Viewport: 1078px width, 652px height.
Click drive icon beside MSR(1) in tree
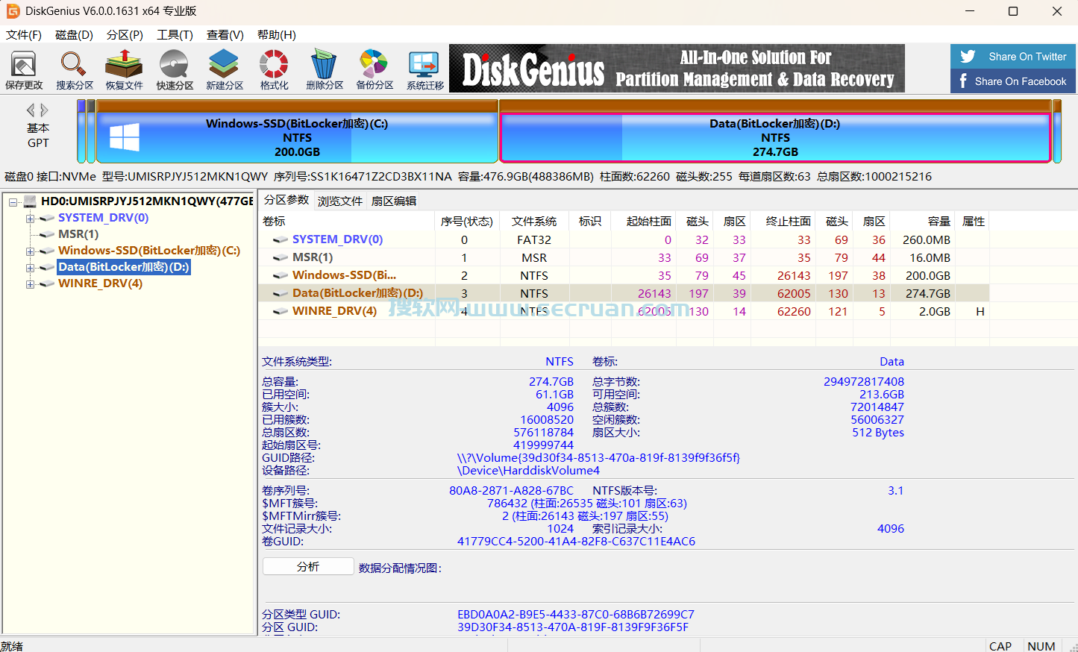pyautogui.click(x=47, y=234)
